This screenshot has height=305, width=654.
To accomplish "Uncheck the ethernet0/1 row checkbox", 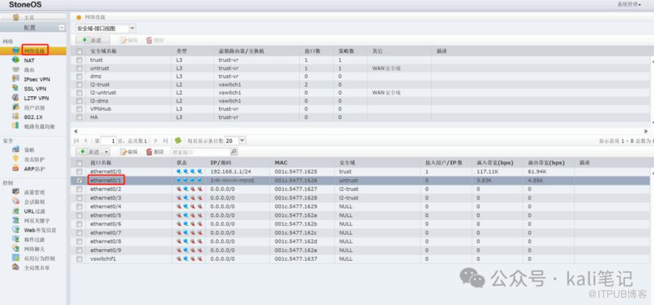I will [79, 179].
